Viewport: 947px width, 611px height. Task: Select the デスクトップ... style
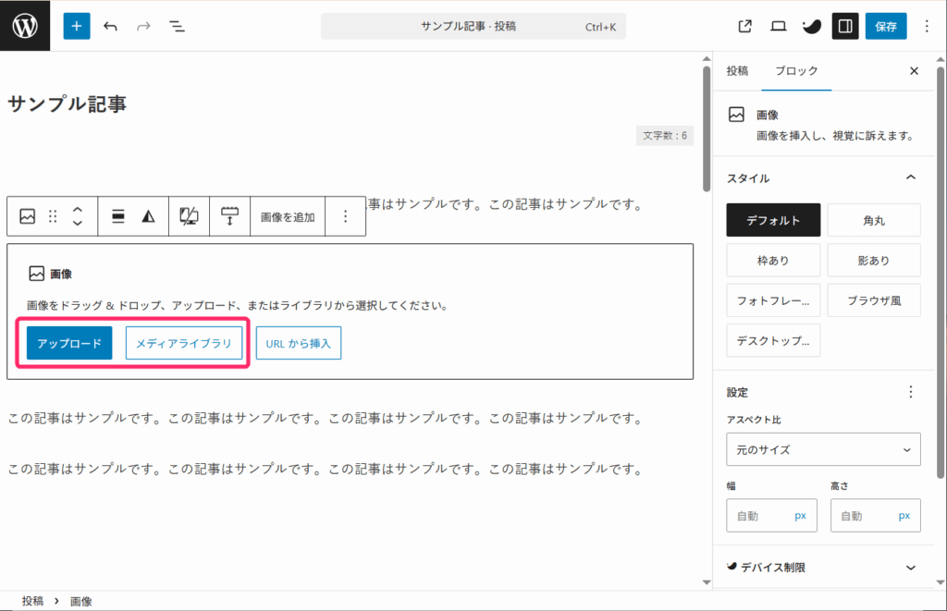pos(773,340)
